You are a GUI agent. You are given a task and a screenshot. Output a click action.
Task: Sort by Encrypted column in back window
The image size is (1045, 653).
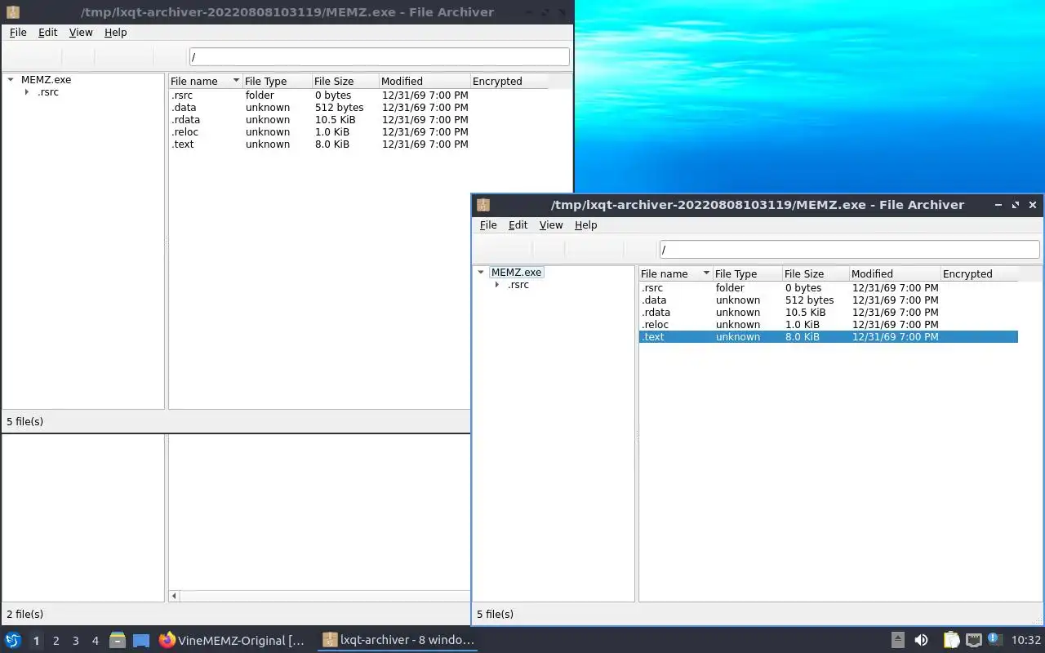[509, 82]
